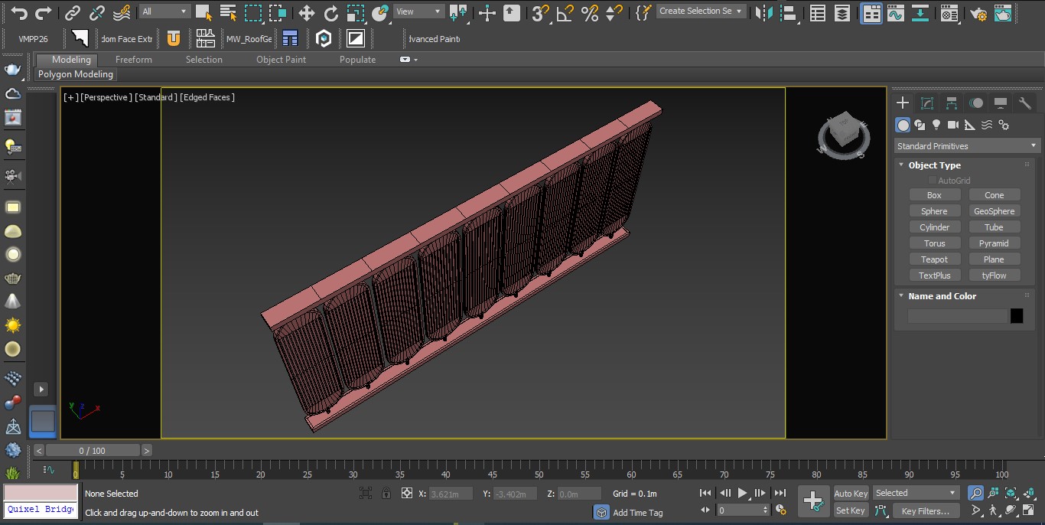Click the Undo arrow in the main toolbar
The height and width of the screenshot is (525, 1045).
coord(19,12)
